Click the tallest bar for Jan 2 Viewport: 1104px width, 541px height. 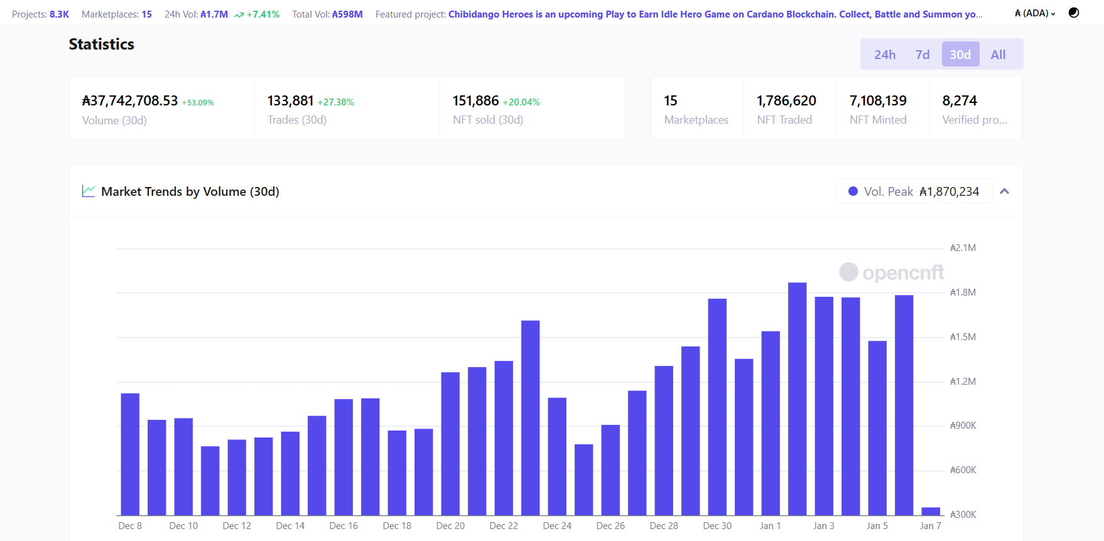798,399
